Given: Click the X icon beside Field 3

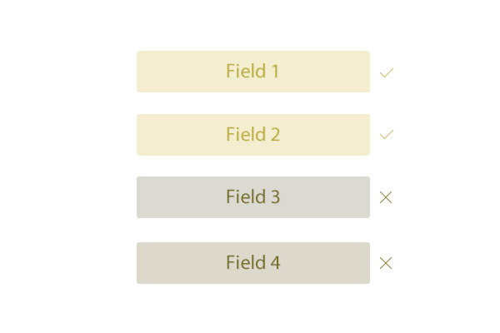Looking at the screenshot, I should (x=386, y=197).
